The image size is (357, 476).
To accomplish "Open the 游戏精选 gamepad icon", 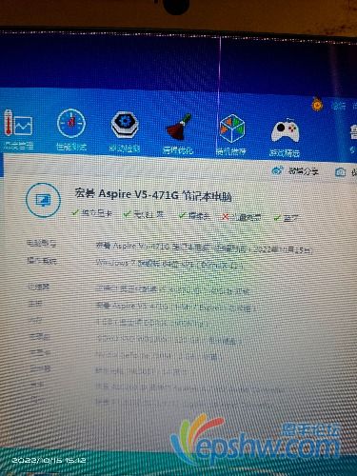I will pos(285,130).
